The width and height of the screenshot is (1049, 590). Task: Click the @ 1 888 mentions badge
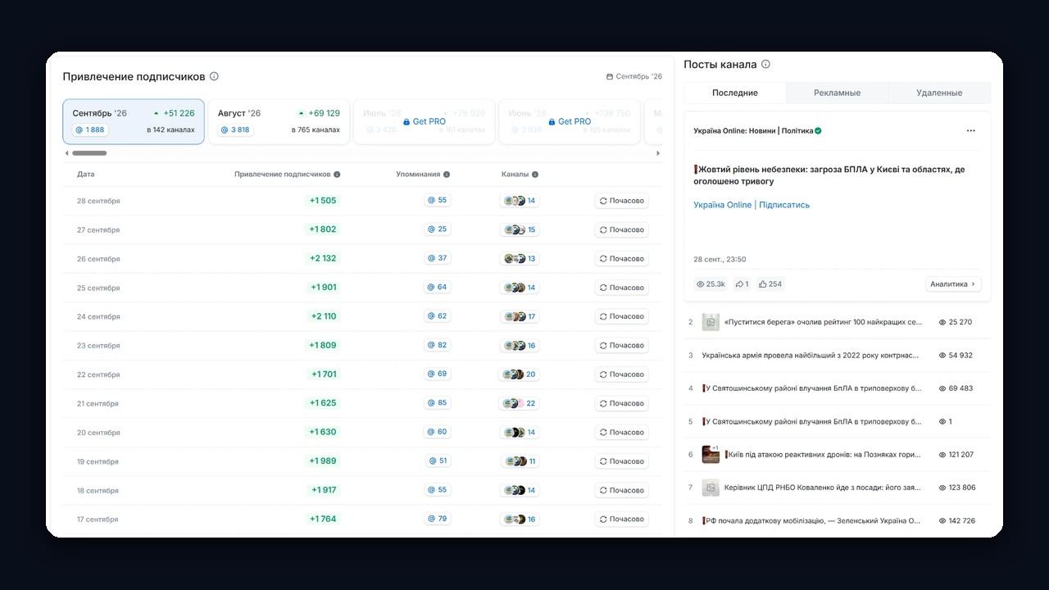tap(90, 129)
